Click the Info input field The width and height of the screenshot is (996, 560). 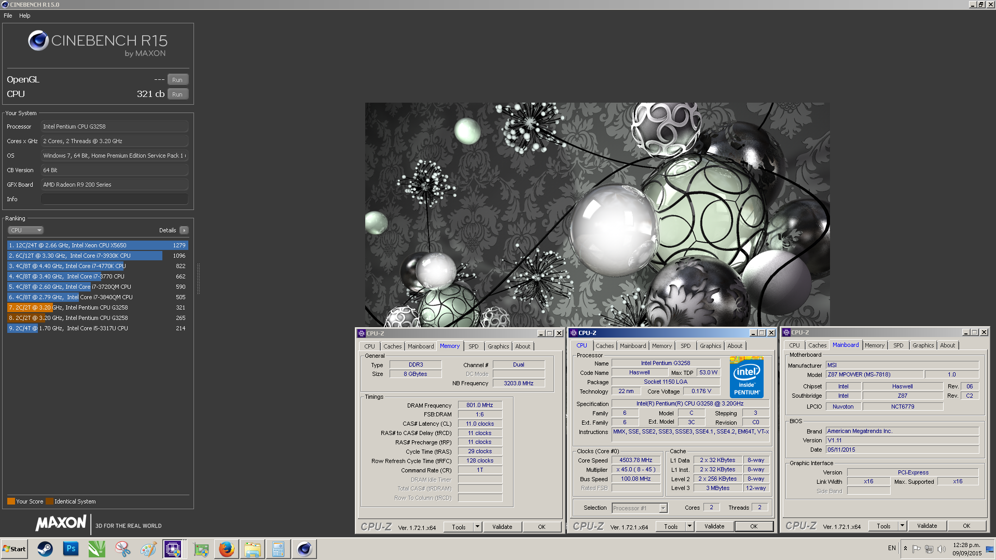pos(115,199)
